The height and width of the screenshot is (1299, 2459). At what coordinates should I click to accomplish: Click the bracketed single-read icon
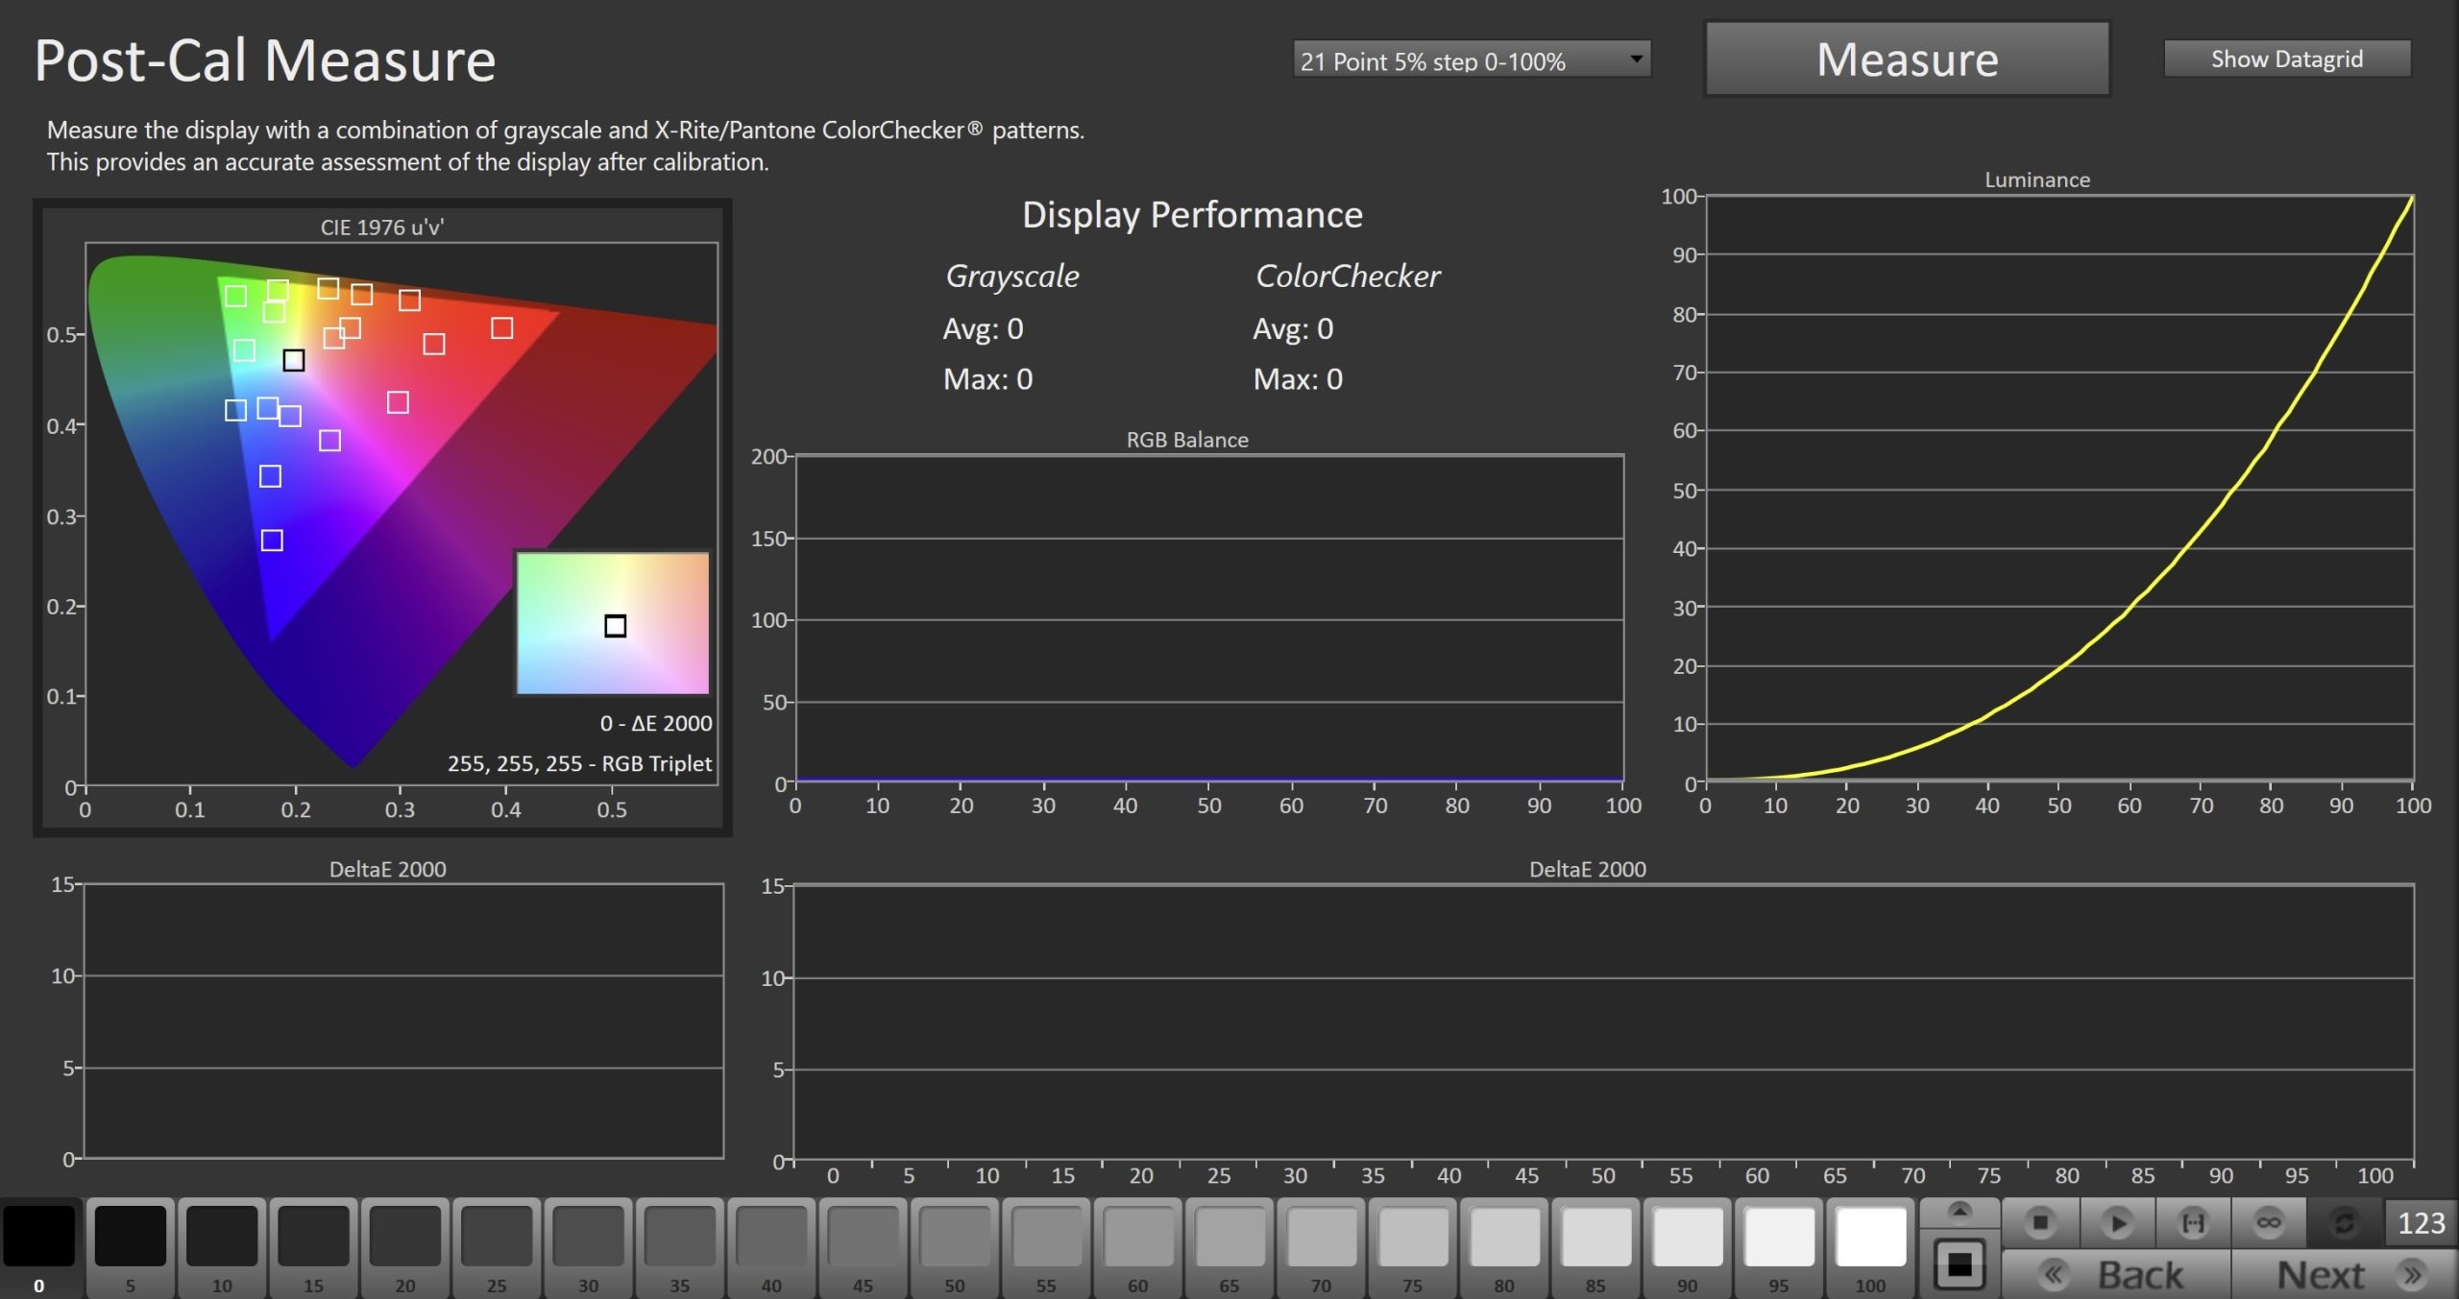pos(2193,1223)
